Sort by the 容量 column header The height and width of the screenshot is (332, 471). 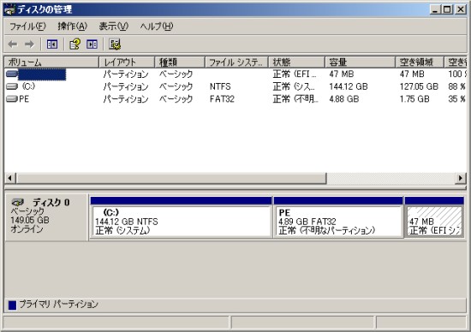361,62
